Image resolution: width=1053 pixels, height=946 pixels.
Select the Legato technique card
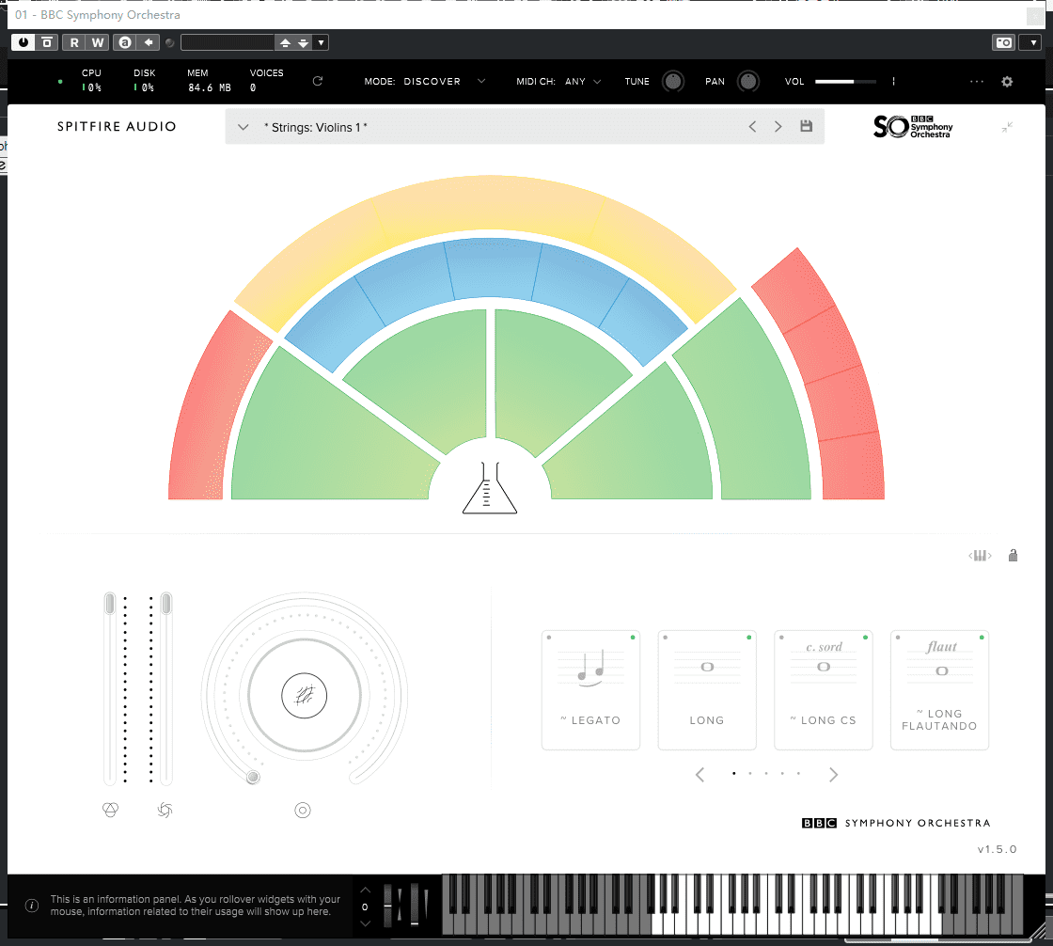590,689
